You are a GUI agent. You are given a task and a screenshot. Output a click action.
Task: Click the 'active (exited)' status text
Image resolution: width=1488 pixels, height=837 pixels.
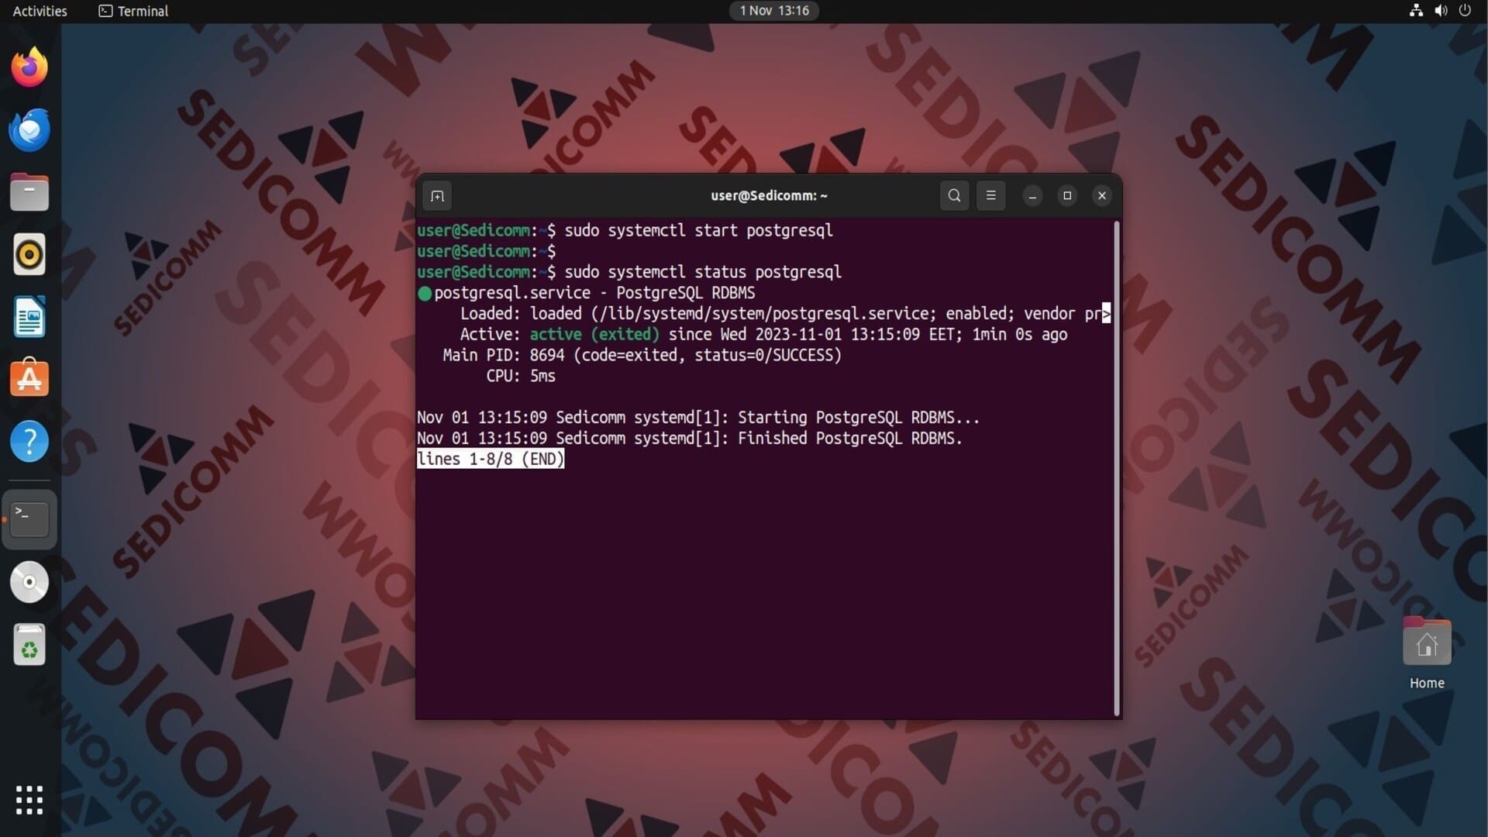[594, 335]
